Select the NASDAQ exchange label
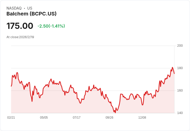Image resolution: width=190 pixels, height=131 pixels. [14, 8]
